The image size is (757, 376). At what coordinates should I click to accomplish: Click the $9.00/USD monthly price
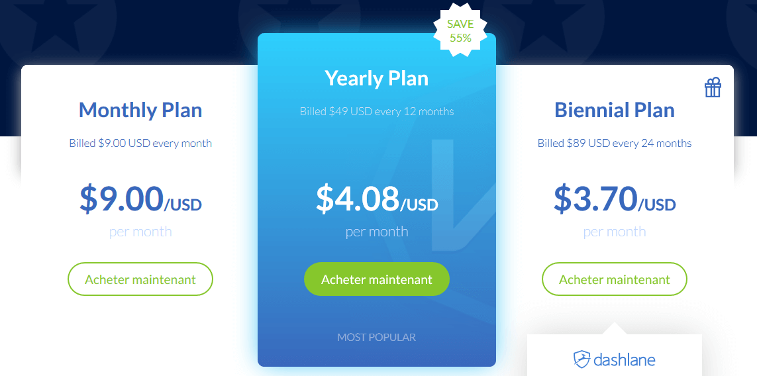click(140, 199)
